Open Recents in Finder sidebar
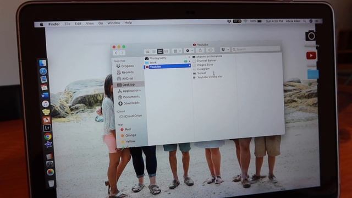 pyautogui.click(x=125, y=72)
